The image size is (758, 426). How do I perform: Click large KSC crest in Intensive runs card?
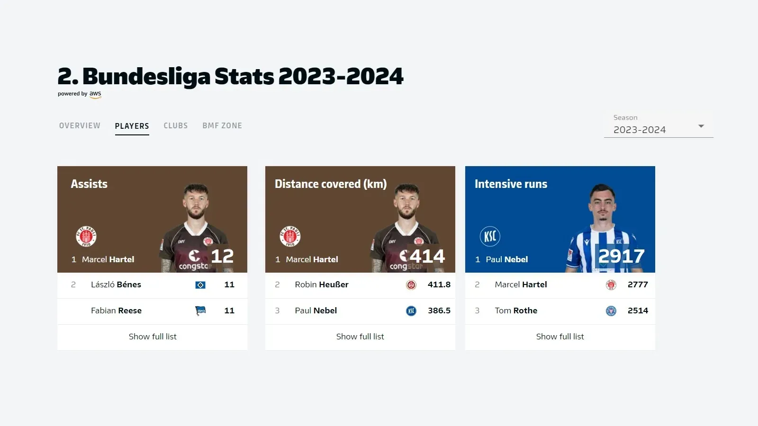(490, 236)
